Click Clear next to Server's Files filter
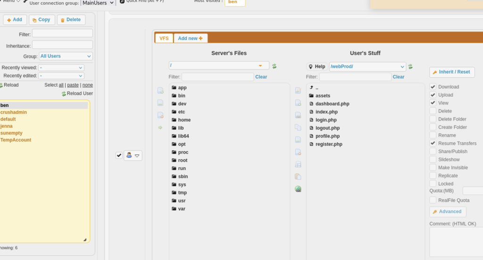This screenshot has width=483, height=260. 261,77
